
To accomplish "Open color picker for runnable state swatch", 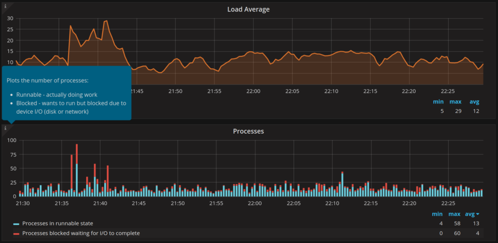I will tap(17, 224).
